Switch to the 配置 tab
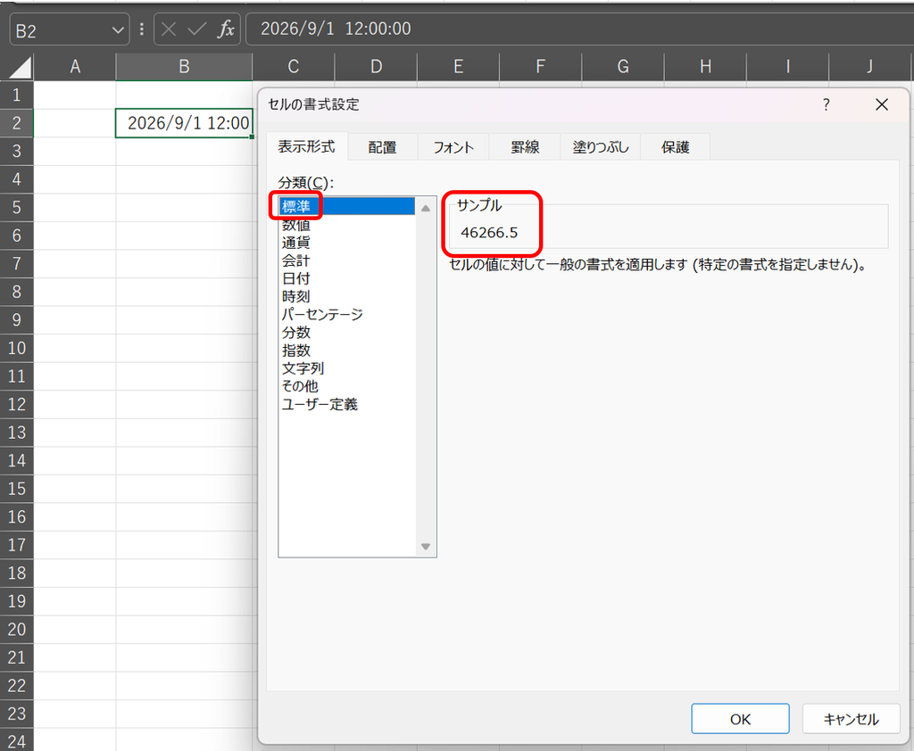The height and width of the screenshot is (751, 914). tap(382, 147)
